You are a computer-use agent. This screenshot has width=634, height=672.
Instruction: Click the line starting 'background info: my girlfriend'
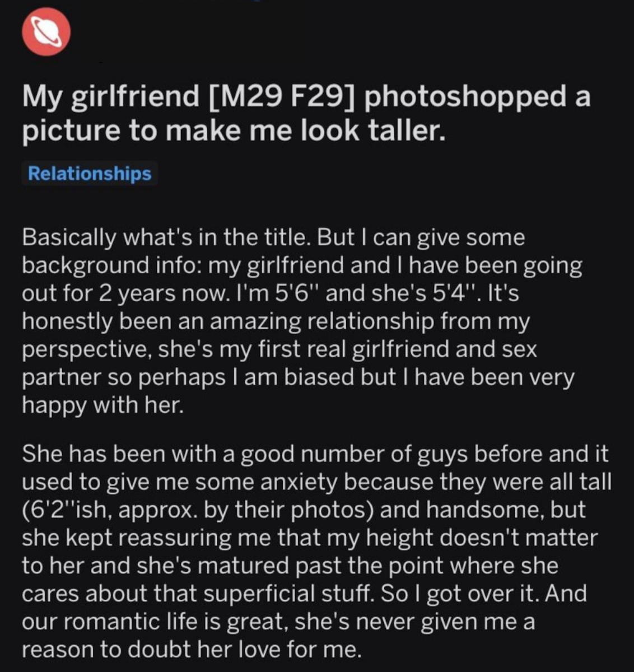[x=302, y=265]
